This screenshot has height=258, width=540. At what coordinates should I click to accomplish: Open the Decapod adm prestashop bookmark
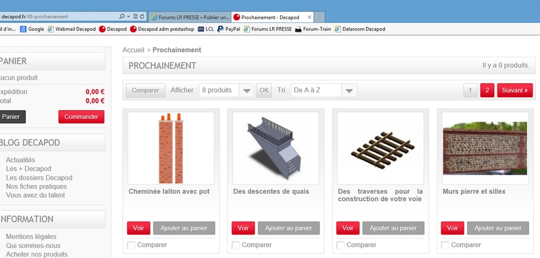pyautogui.click(x=162, y=29)
